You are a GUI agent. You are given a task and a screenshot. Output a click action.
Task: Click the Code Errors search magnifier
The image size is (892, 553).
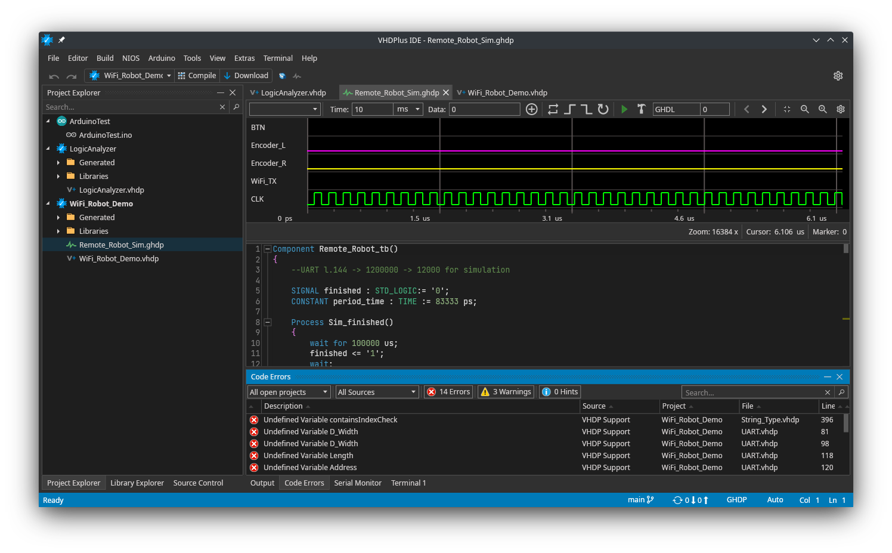(x=841, y=392)
